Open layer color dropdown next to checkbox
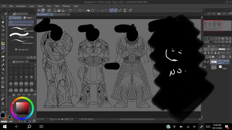This screenshot has height=130, width=232. point(209,49)
